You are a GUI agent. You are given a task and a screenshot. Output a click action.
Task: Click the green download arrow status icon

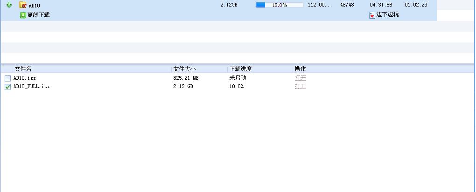[9, 5]
